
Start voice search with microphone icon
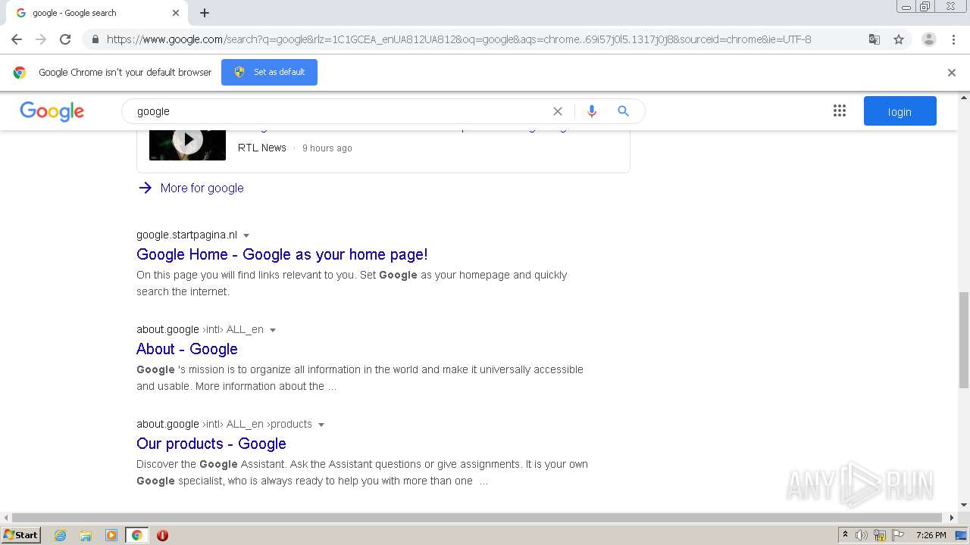(x=592, y=111)
